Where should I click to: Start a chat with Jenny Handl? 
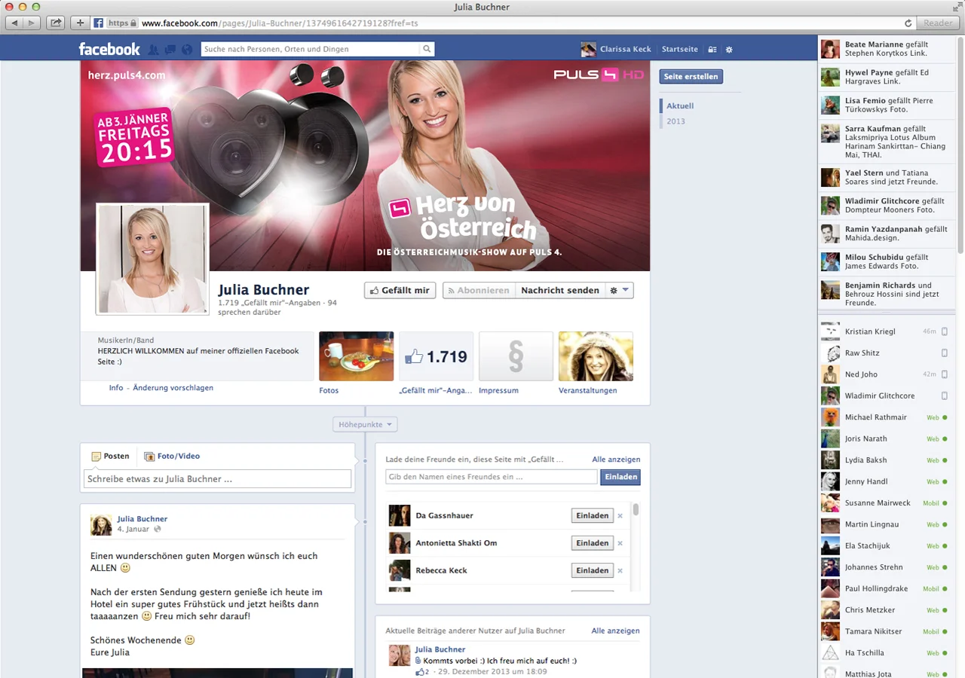885,481
